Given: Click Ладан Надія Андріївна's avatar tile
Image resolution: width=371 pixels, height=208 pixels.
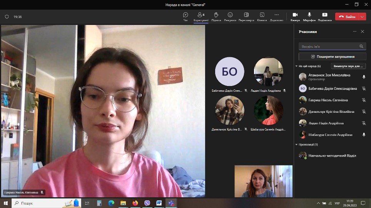Looking at the screenshot, I should click(268, 71).
